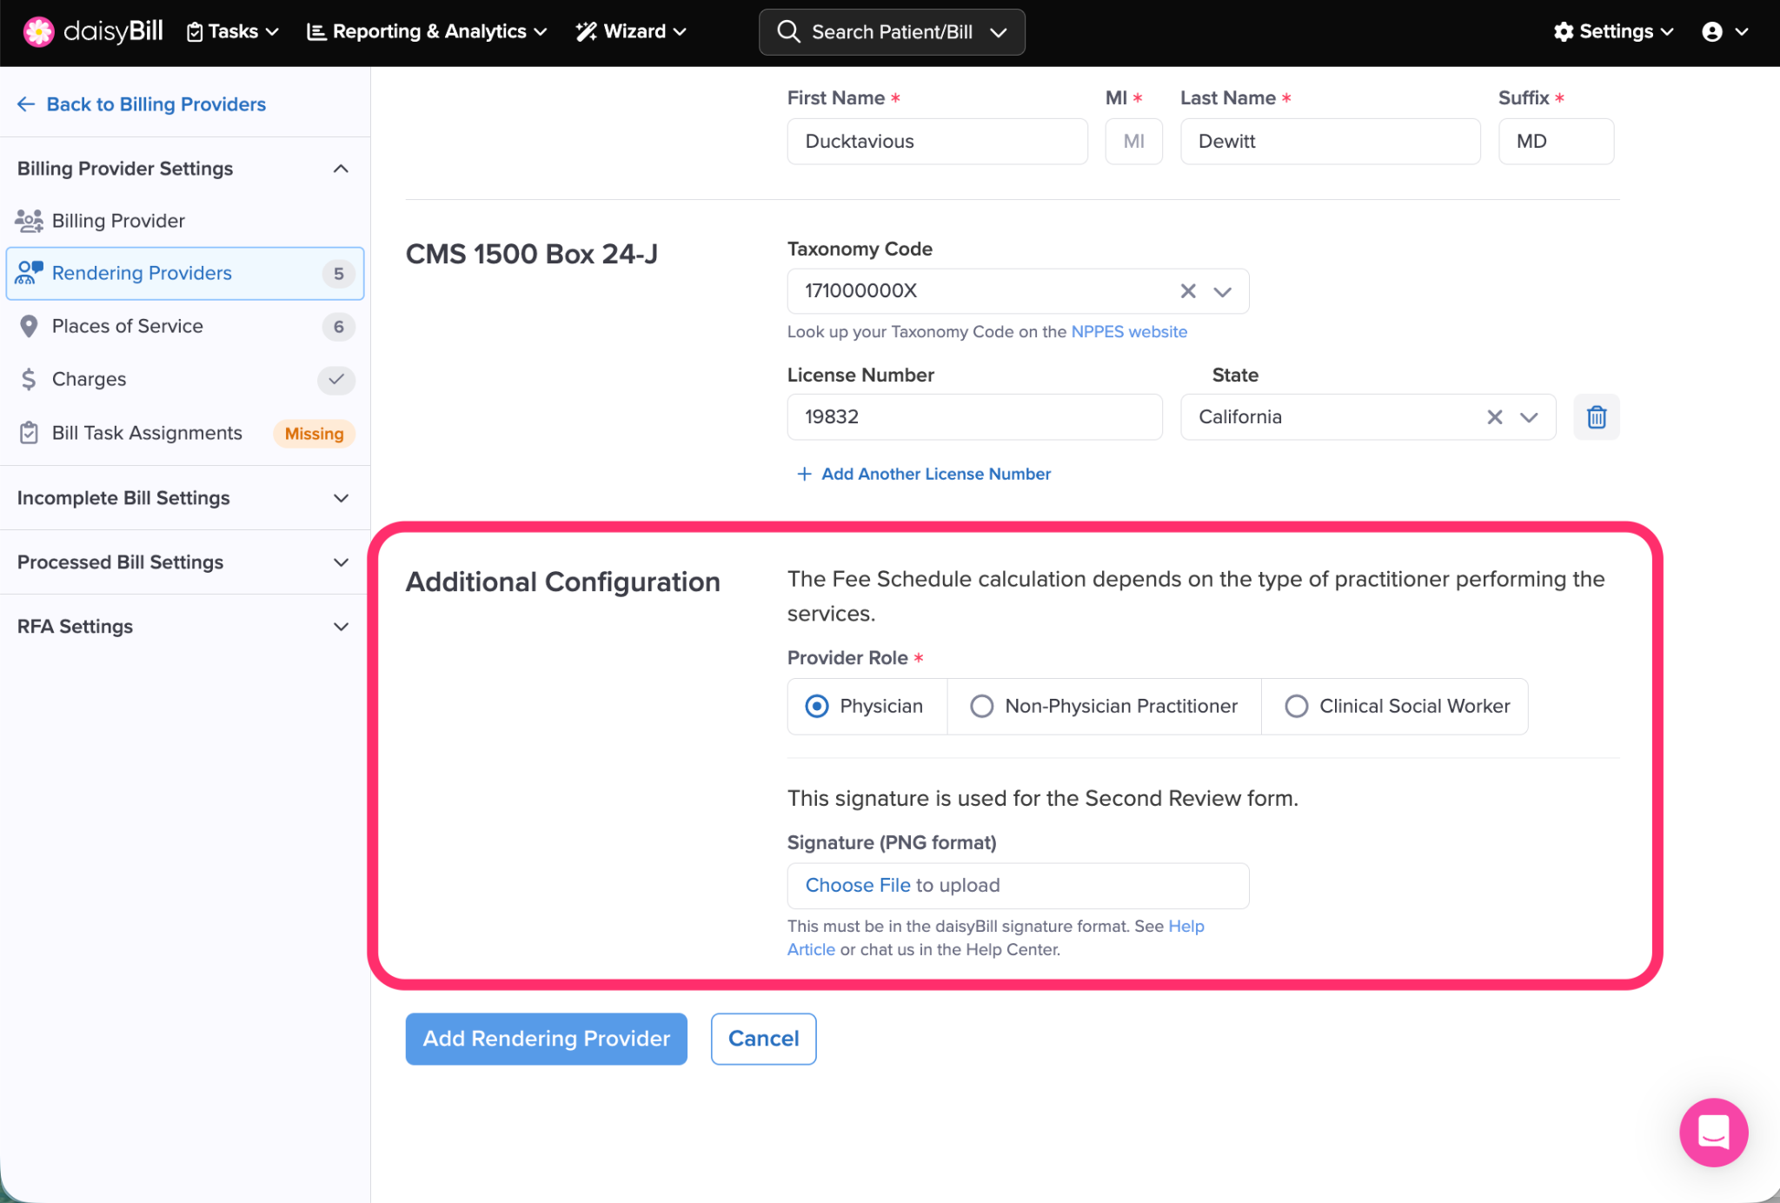The image size is (1780, 1203).
Task: Click the License Number input field
Action: (973, 417)
